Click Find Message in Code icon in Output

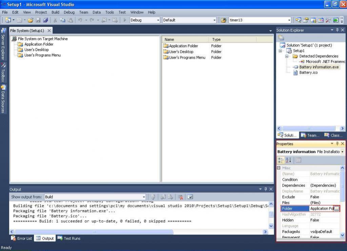coord(153,197)
